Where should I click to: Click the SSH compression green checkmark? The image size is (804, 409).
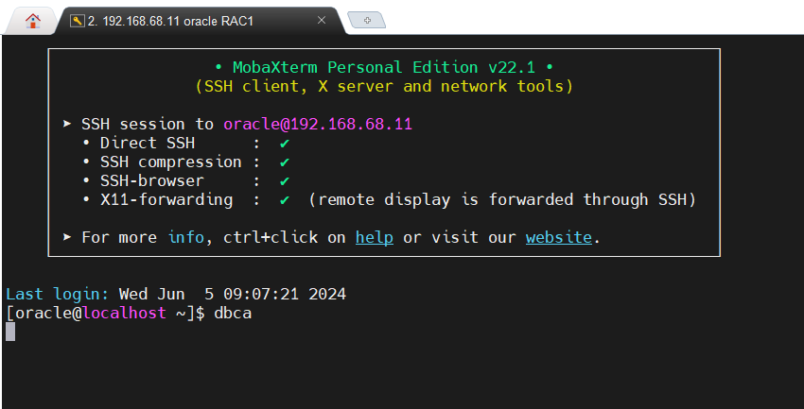[285, 162]
